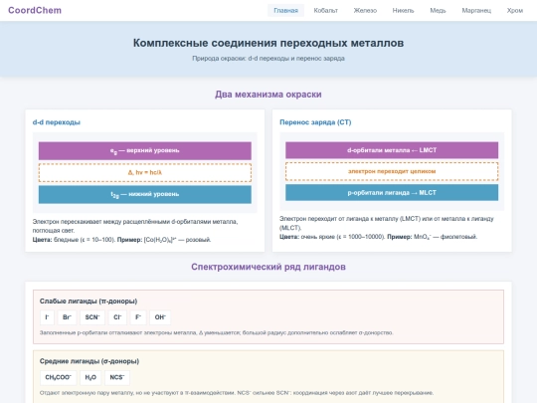Viewport: 537px width, 403px height.
Task: Select the SCN⁻ ligand chip
Action: [x=92, y=317]
